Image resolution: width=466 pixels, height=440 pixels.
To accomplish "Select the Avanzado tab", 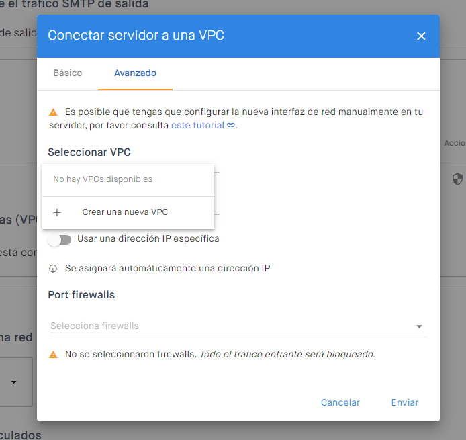I will [x=135, y=73].
